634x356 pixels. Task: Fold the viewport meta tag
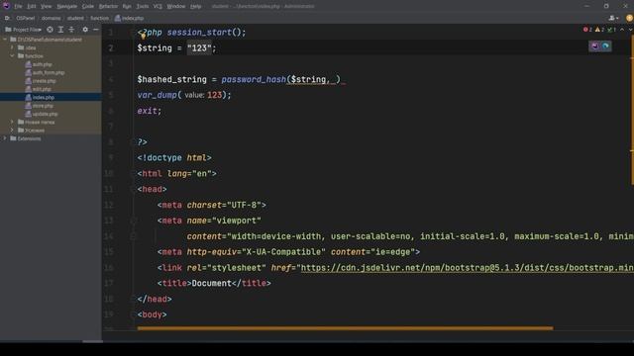[133, 221]
